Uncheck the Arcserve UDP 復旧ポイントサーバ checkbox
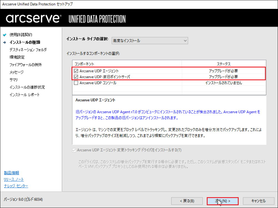The image size is (278, 208). pyautogui.click(x=76, y=77)
